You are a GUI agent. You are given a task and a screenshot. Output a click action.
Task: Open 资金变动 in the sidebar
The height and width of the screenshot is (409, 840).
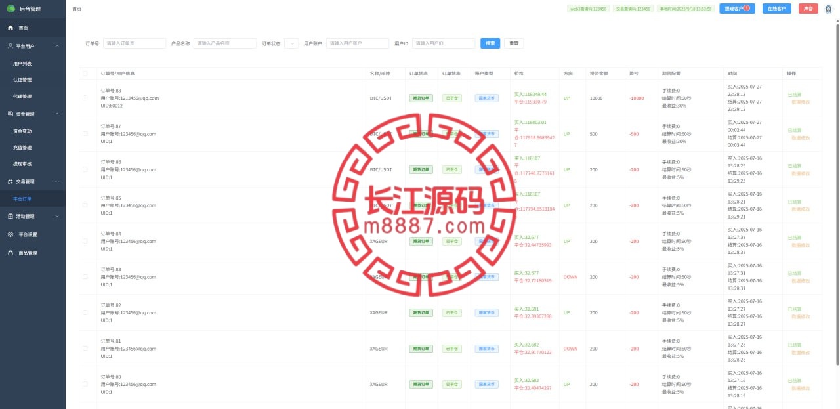coord(22,131)
